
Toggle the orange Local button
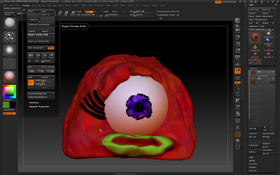point(238,71)
